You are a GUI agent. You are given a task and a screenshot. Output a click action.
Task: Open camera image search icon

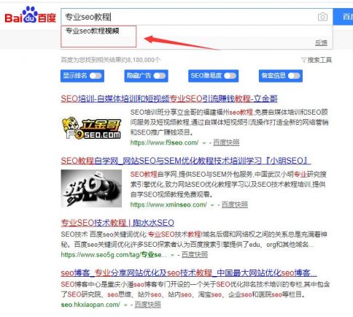(322, 17)
